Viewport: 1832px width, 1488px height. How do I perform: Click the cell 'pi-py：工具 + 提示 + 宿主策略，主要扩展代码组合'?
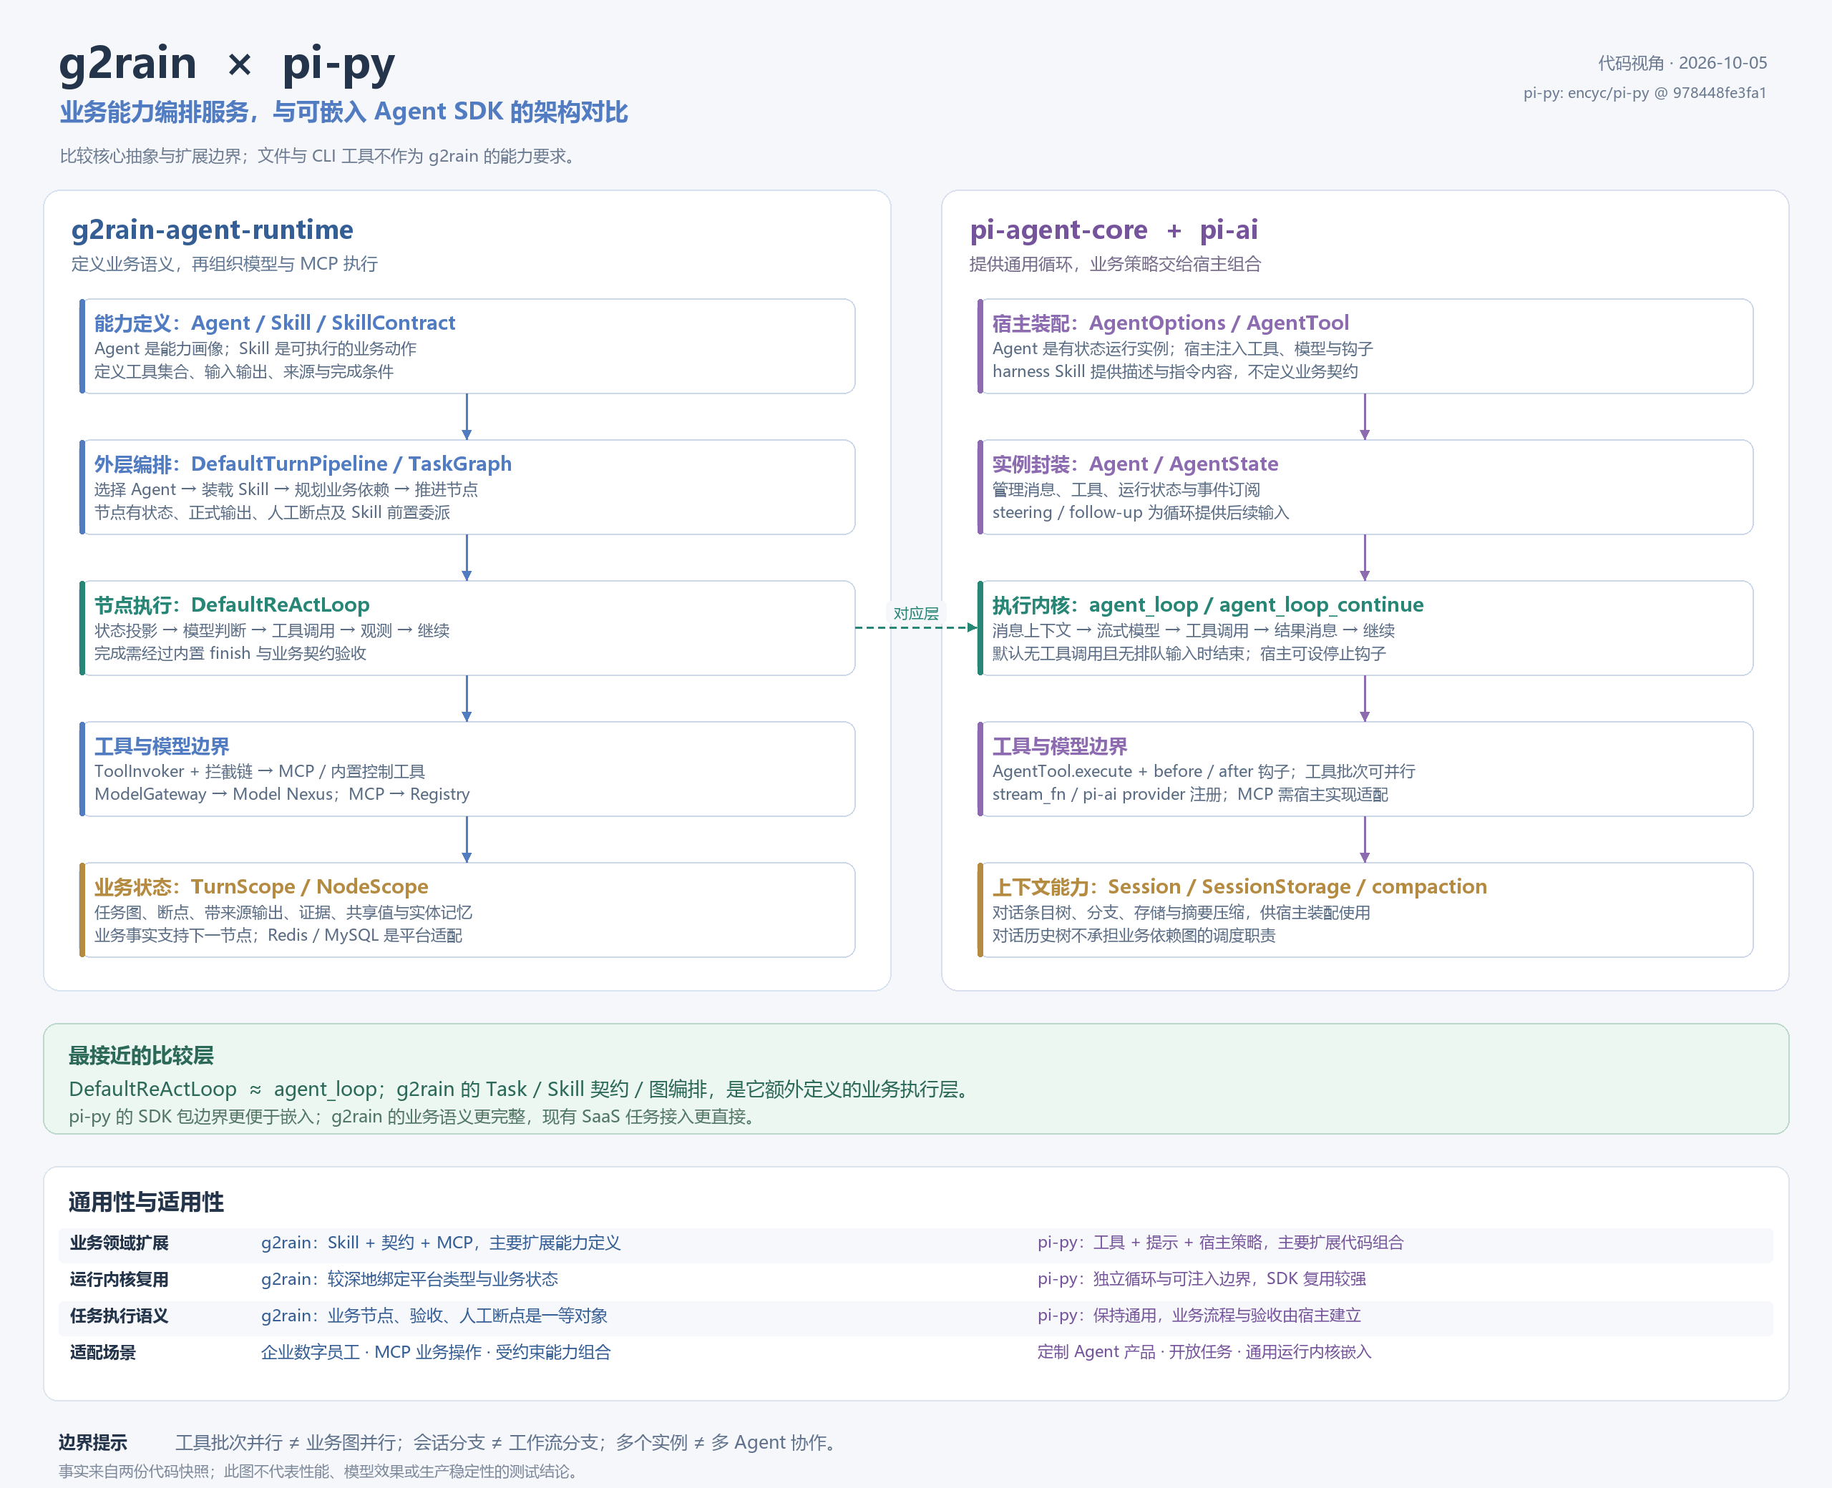[1221, 1243]
